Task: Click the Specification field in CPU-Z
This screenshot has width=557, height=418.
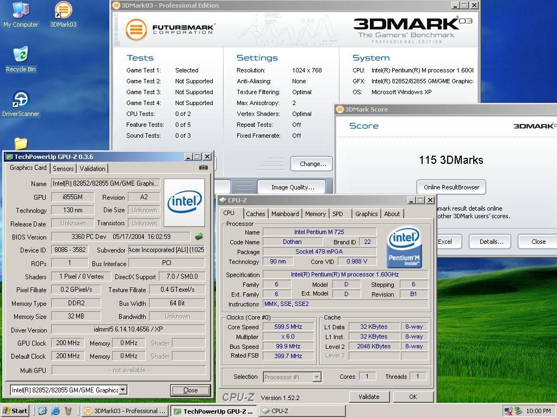Action: [x=345, y=274]
